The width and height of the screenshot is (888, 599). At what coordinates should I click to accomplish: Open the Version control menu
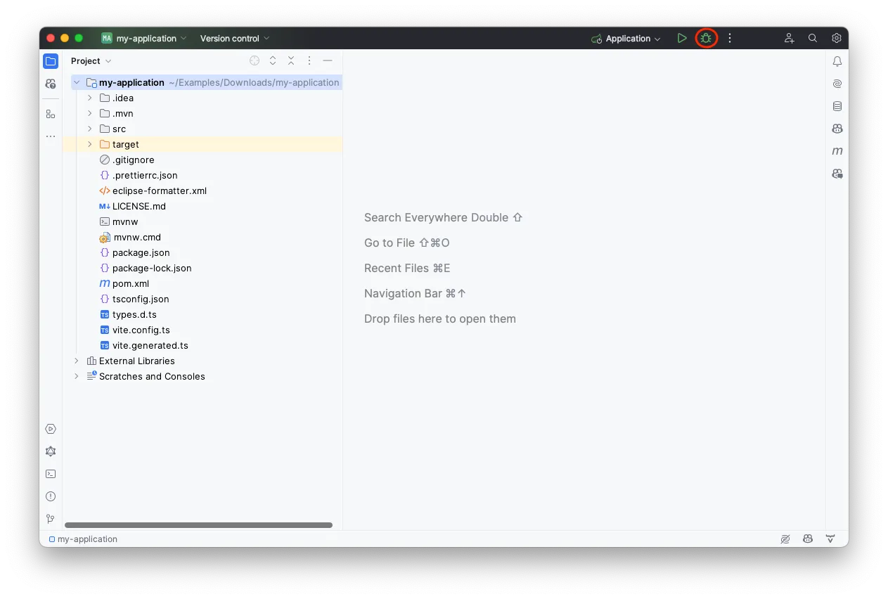(233, 38)
